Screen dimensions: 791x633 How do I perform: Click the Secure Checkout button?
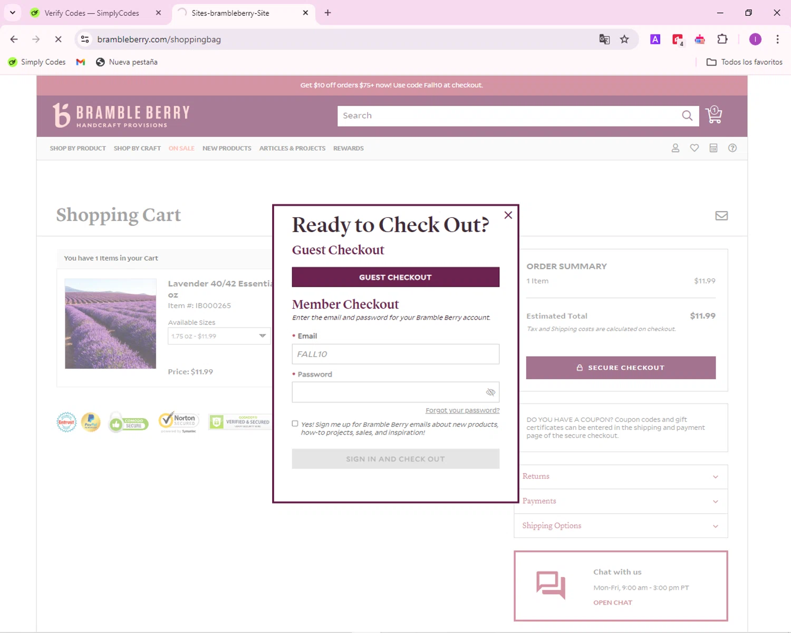click(621, 368)
